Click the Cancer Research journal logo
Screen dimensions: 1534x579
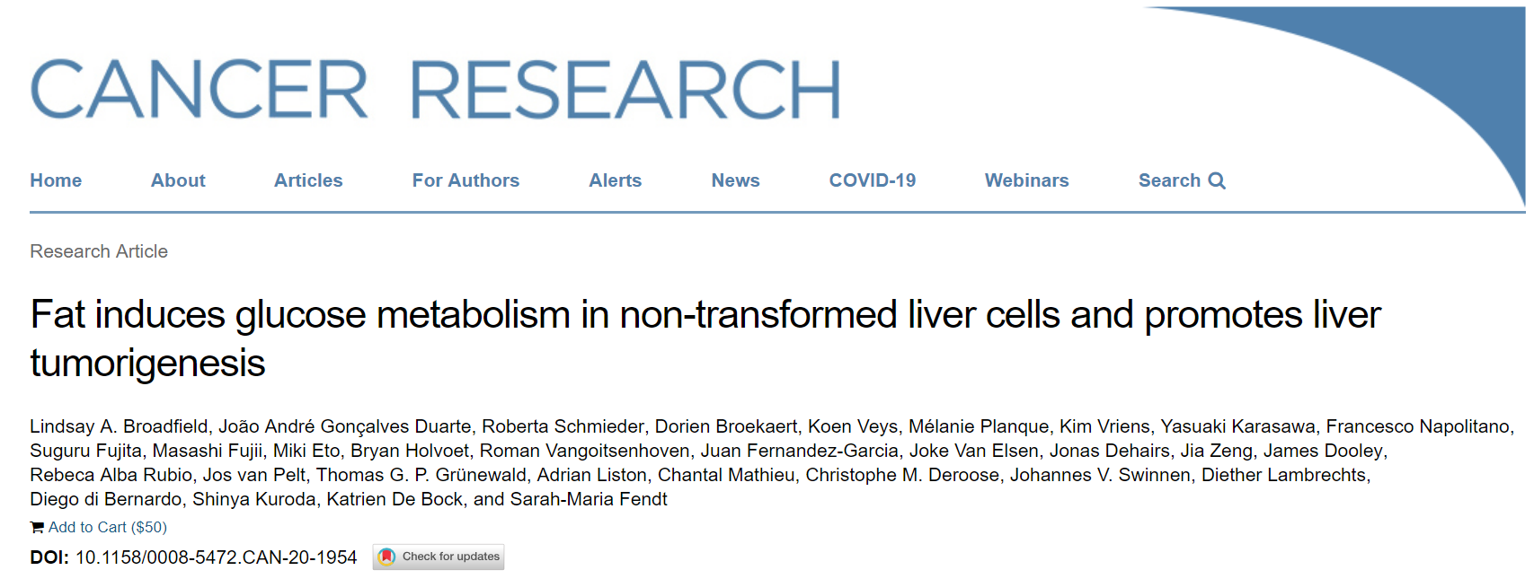[436, 90]
